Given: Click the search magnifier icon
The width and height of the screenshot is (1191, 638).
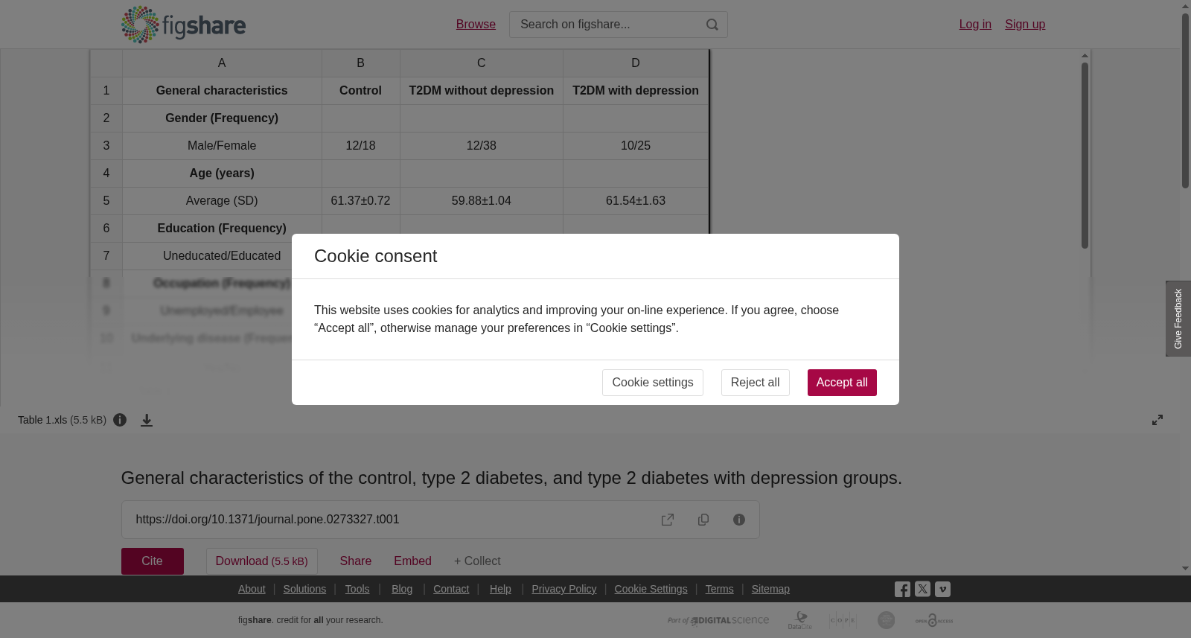Looking at the screenshot, I should (x=712, y=25).
